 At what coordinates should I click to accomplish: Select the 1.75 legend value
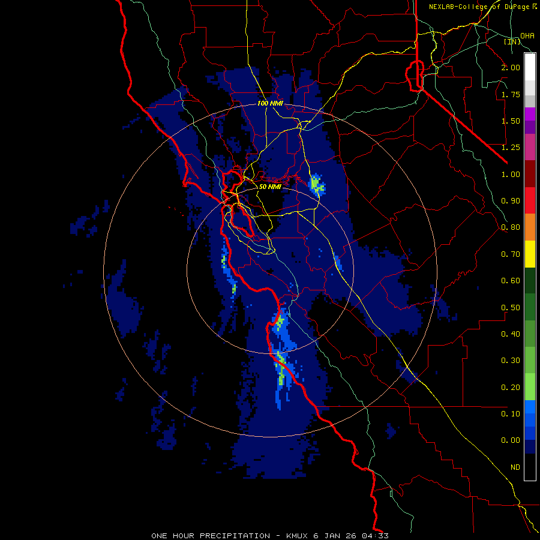coord(511,94)
